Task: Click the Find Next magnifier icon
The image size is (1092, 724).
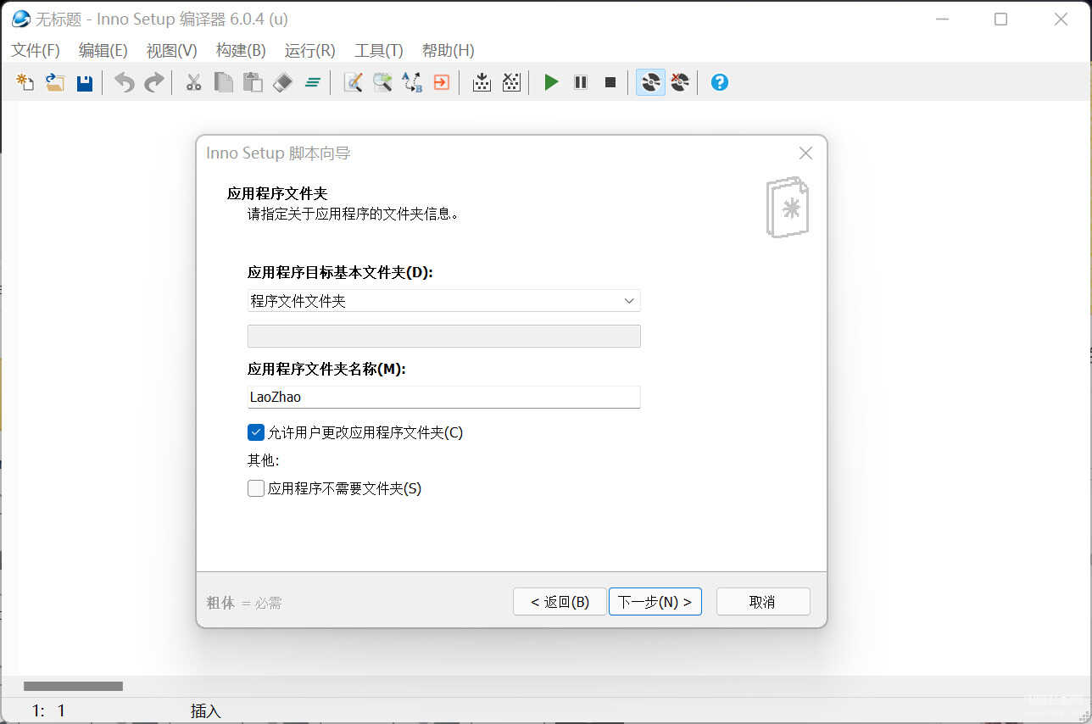Action: click(x=382, y=82)
